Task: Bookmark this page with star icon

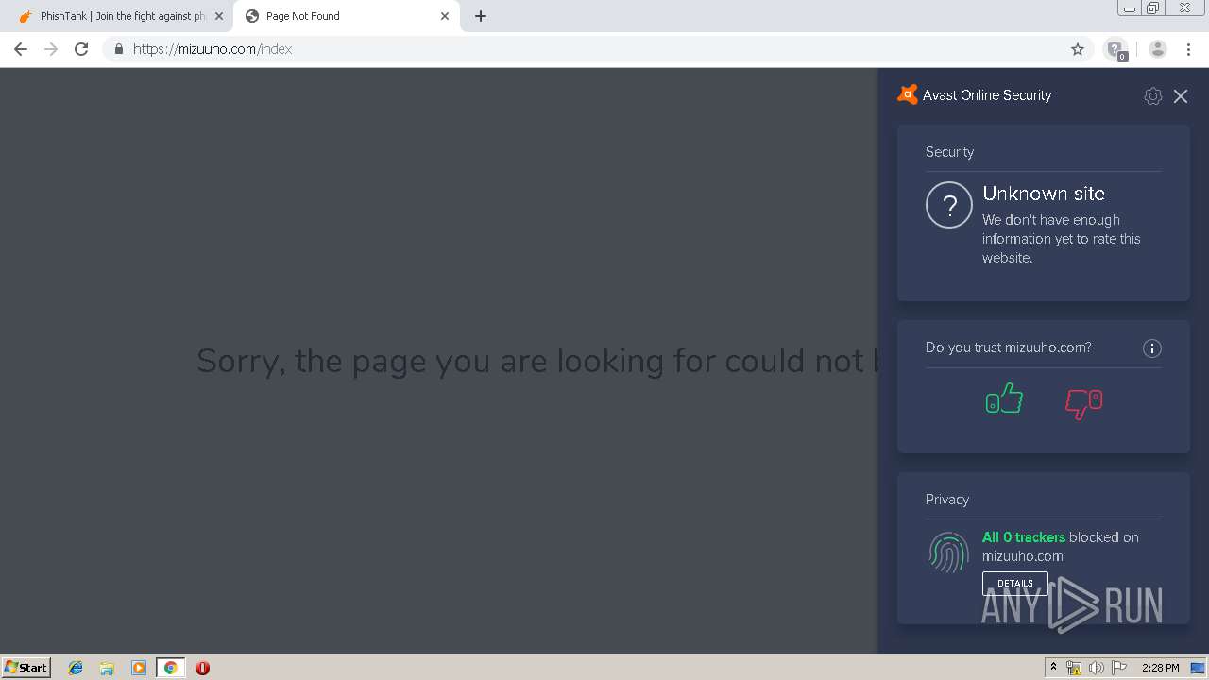Action: 1078,49
